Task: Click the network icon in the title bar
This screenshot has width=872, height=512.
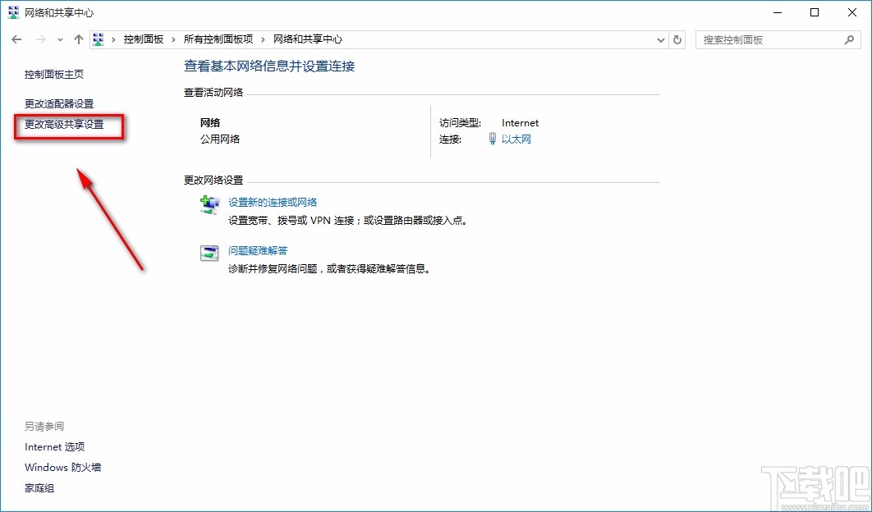Action: coord(12,12)
